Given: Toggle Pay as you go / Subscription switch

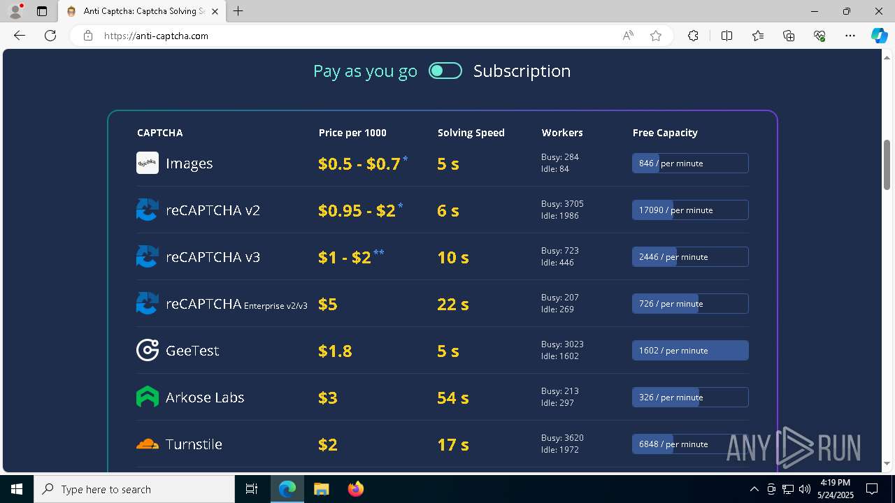Looking at the screenshot, I should pyautogui.click(x=445, y=71).
